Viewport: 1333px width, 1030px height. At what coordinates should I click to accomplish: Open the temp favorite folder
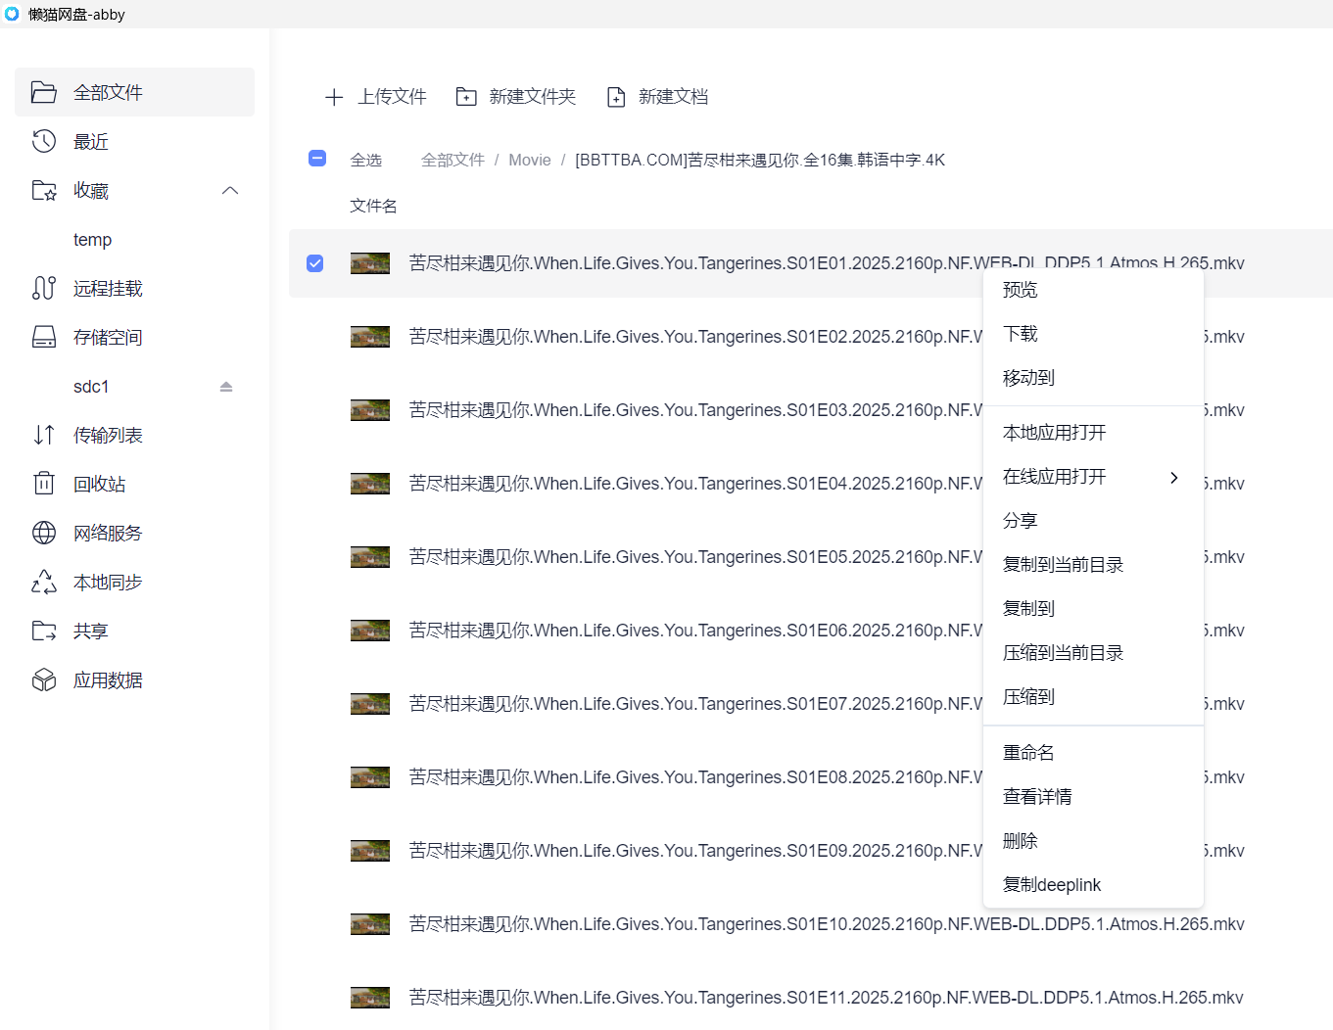[92, 240]
